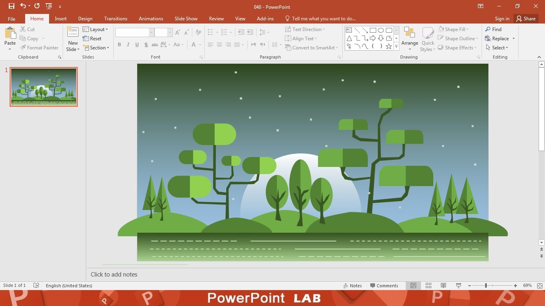The width and height of the screenshot is (545, 306).
Task: Open the Animations tab
Action: click(x=151, y=19)
